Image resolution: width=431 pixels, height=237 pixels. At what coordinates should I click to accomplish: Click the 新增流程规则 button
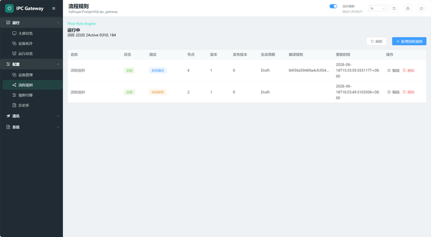(409, 41)
